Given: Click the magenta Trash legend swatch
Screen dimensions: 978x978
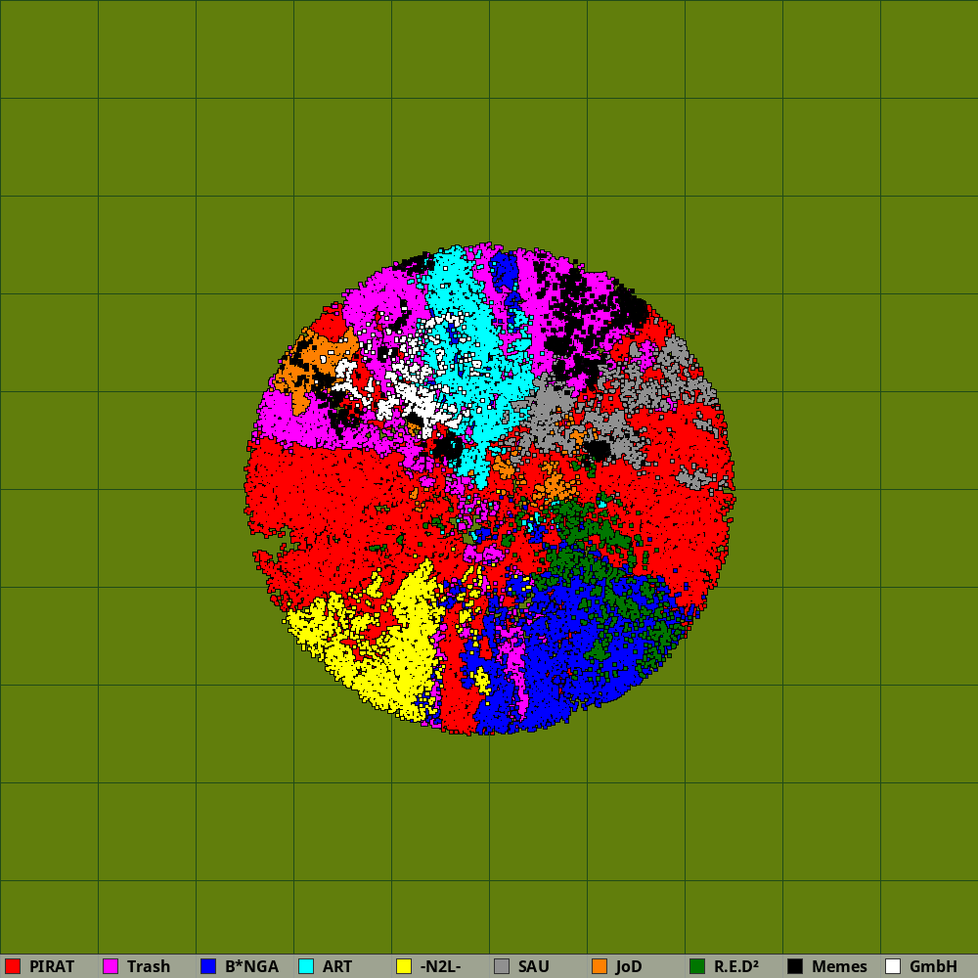Looking at the screenshot, I should 111,966.
